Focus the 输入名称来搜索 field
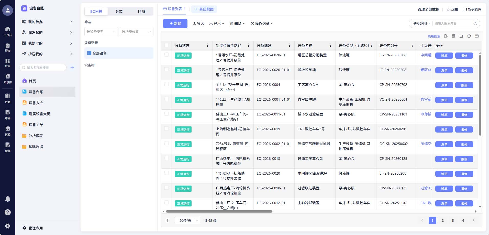The image size is (489, 235). 43,68
